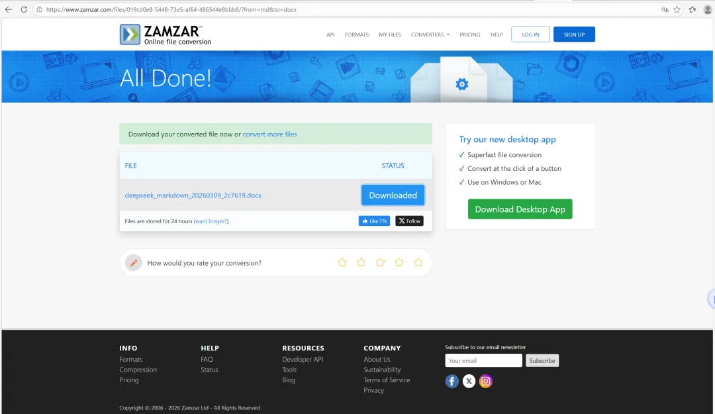This screenshot has width=715, height=414.
Task: Open the Privacy footer link
Action: (374, 390)
